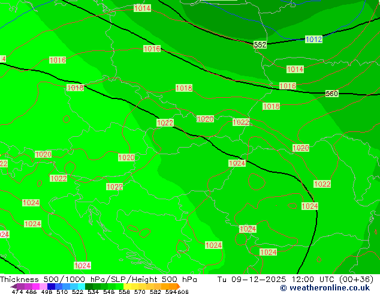Click the 522 legend value

click(x=77, y=292)
